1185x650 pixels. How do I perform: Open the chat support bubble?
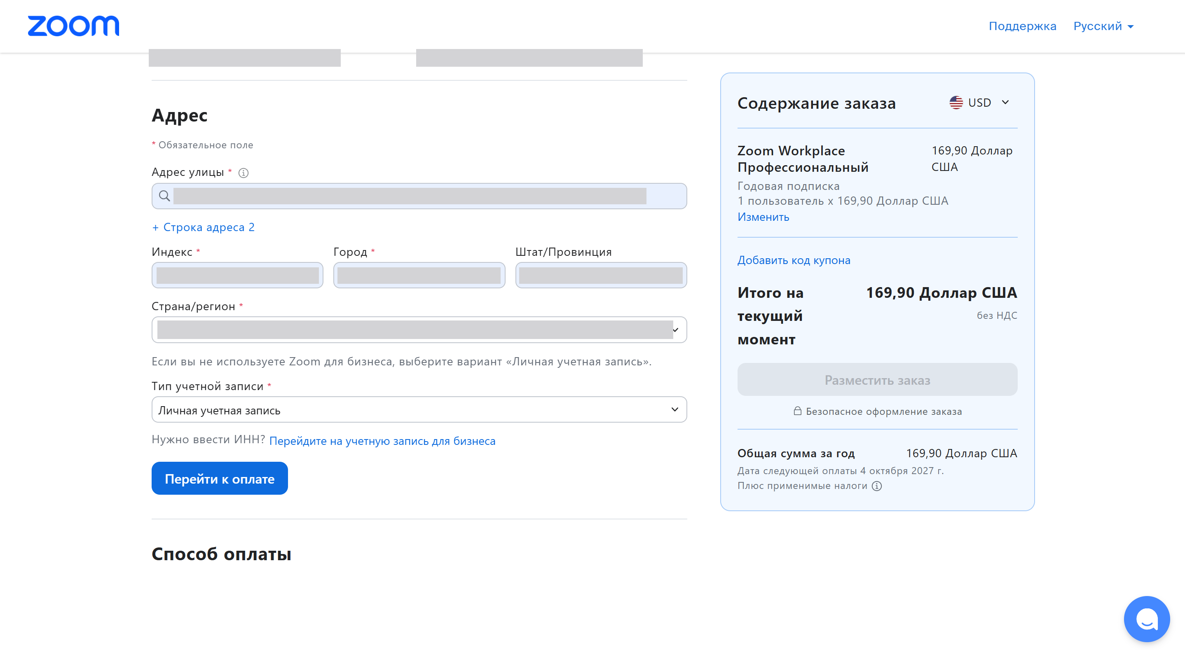tap(1147, 619)
